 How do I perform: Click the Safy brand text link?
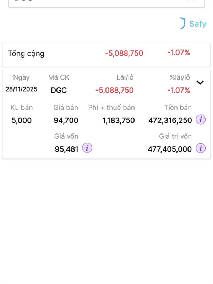(197, 24)
